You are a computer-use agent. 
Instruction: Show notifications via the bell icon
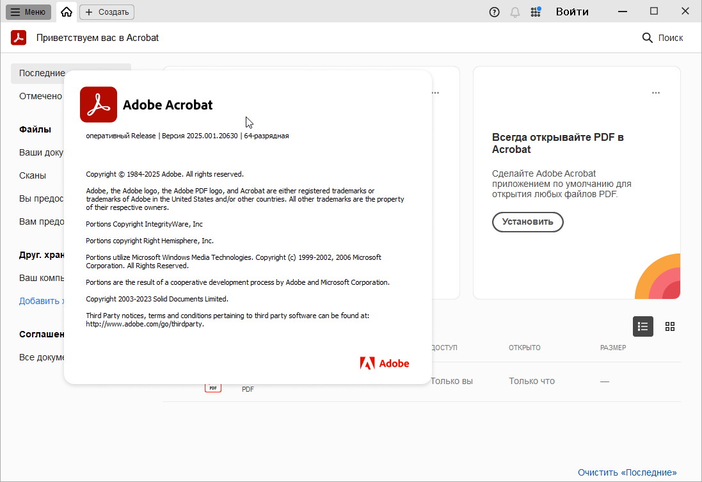(515, 12)
